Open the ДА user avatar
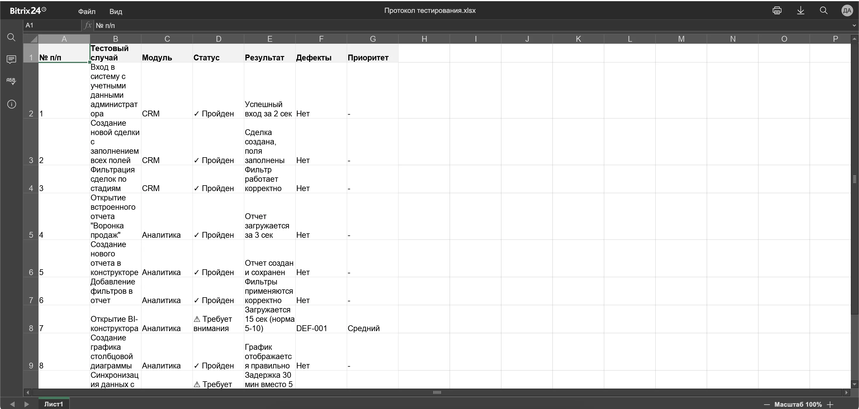This screenshot has height=409, width=859. 847,11
